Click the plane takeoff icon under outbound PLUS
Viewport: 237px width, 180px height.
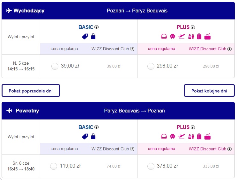pos(182,36)
